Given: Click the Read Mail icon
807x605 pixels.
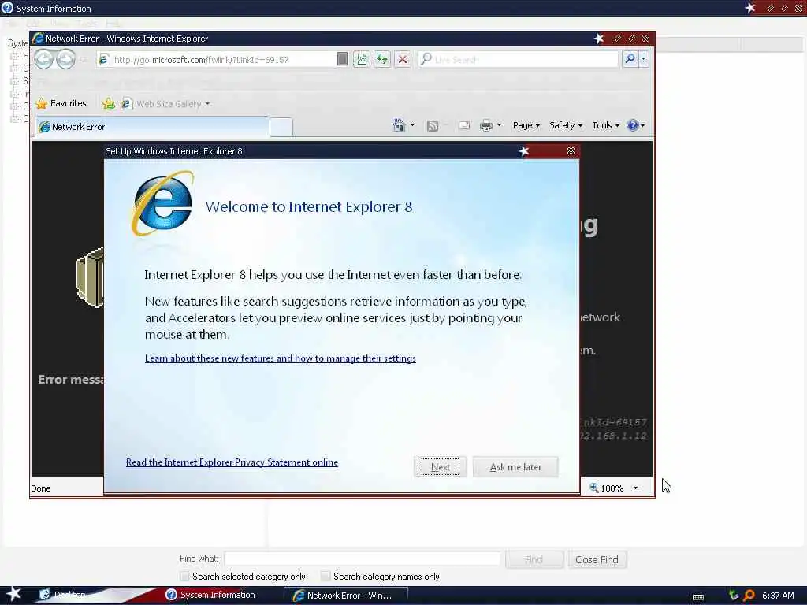Looking at the screenshot, I should (x=463, y=125).
